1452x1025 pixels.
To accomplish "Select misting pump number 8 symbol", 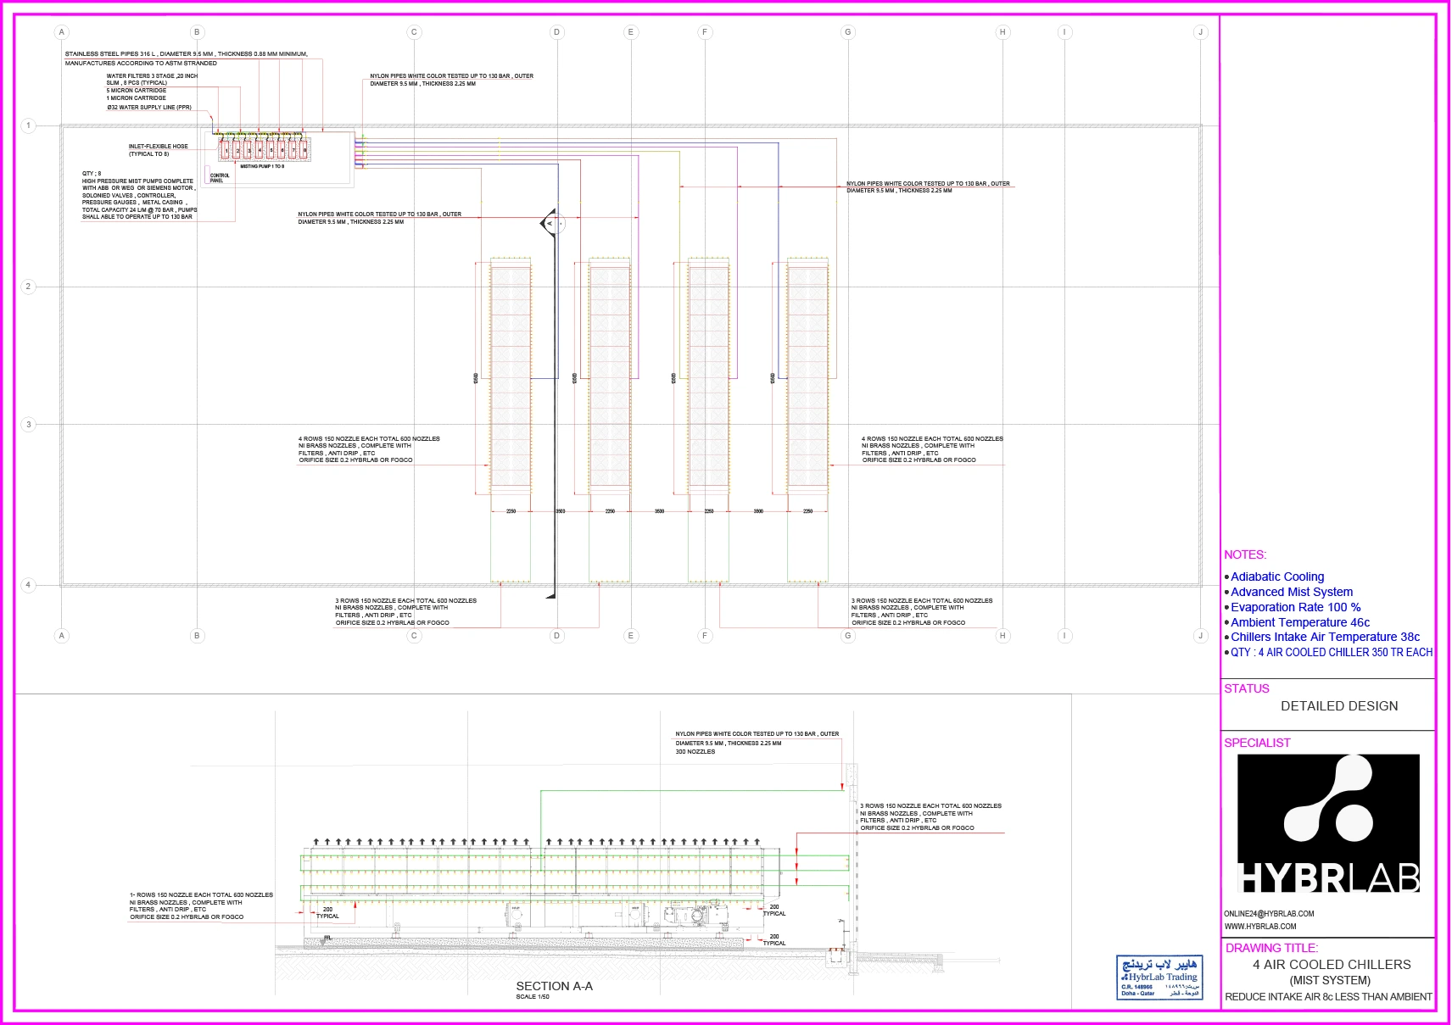I will pyautogui.click(x=304, y=149).
